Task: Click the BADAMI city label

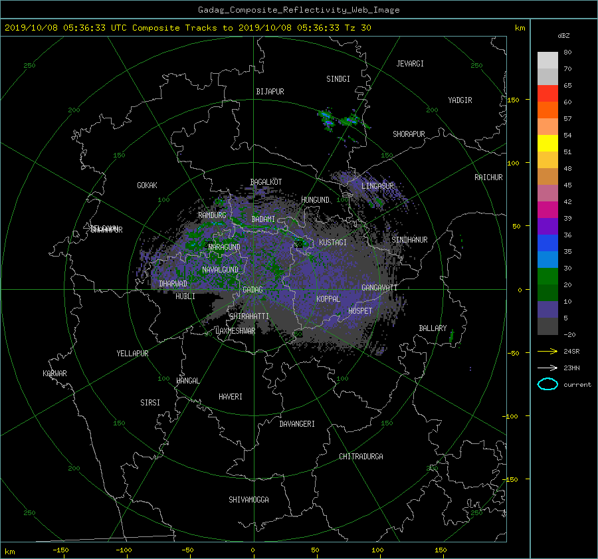Action: 263,219
